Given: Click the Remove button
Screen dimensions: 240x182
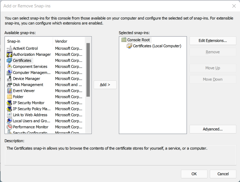Looking at the screenshot, I should click(213, 52).
